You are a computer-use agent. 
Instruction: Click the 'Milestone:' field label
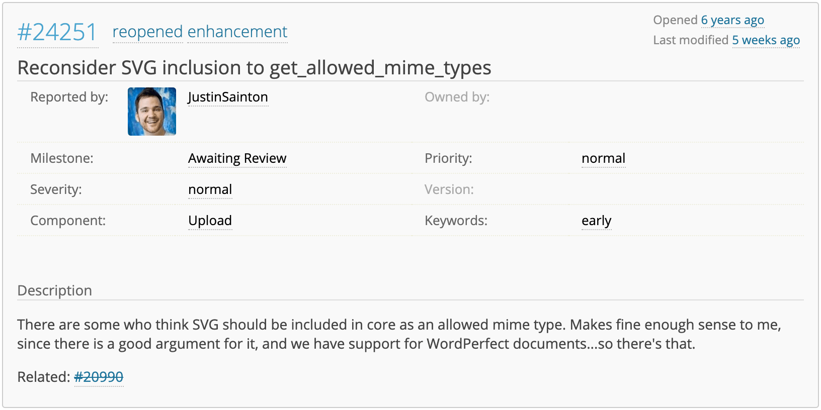(62, 158)
